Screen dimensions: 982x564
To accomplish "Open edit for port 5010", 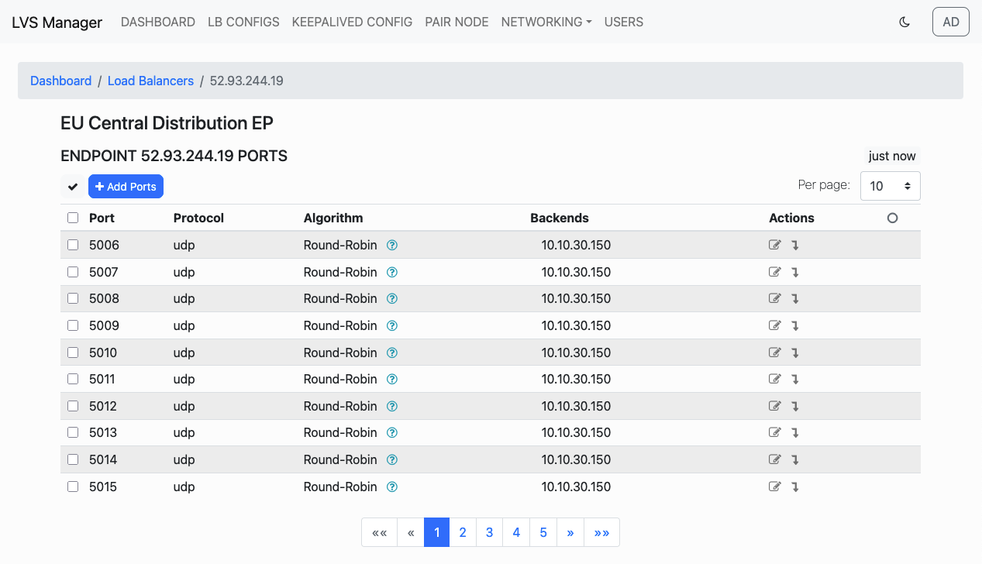I will [x=774, y=352].
